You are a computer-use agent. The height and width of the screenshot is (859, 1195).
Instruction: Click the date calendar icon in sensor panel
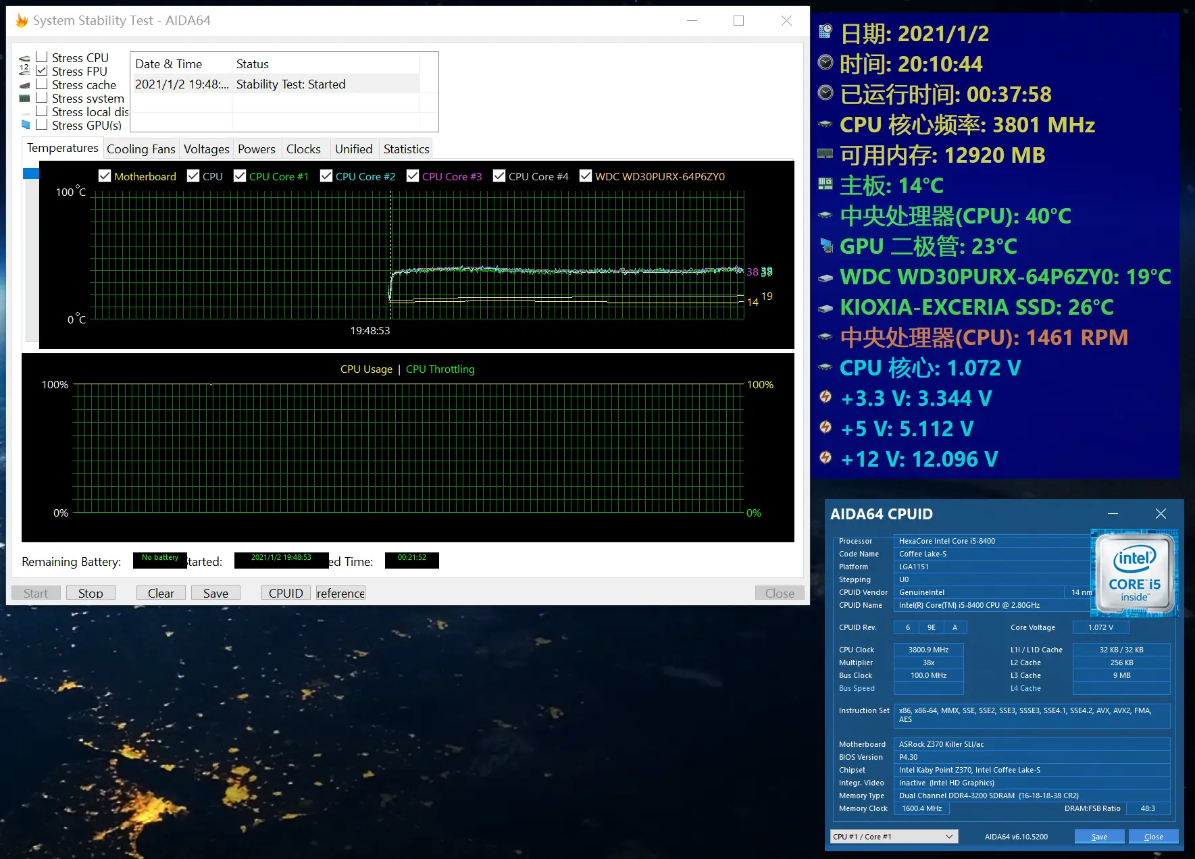825,30
